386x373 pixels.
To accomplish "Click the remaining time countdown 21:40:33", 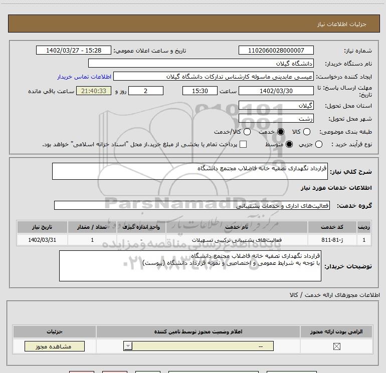I will (94, 91).
